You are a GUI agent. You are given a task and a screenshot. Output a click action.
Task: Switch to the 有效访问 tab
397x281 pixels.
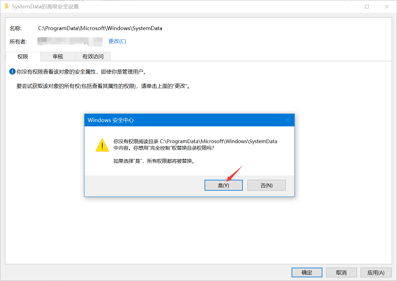point(93,57)
